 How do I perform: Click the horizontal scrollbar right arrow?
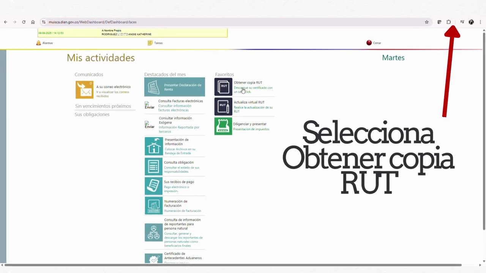[480, 265]
